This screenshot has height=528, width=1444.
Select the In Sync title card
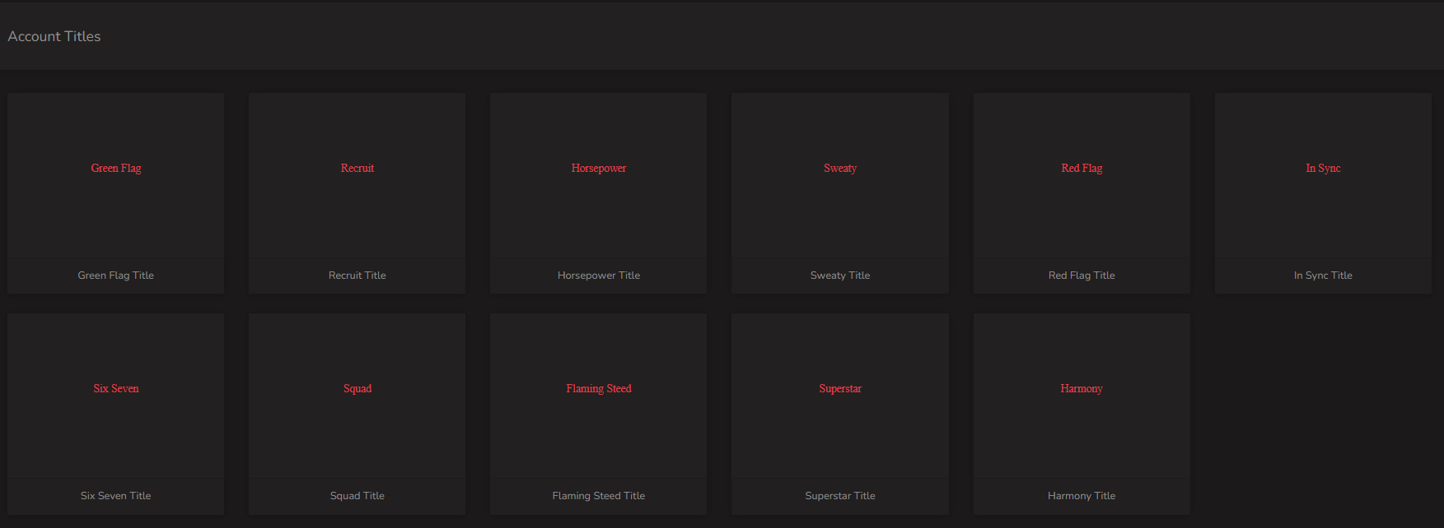(x=1323, y=192)
